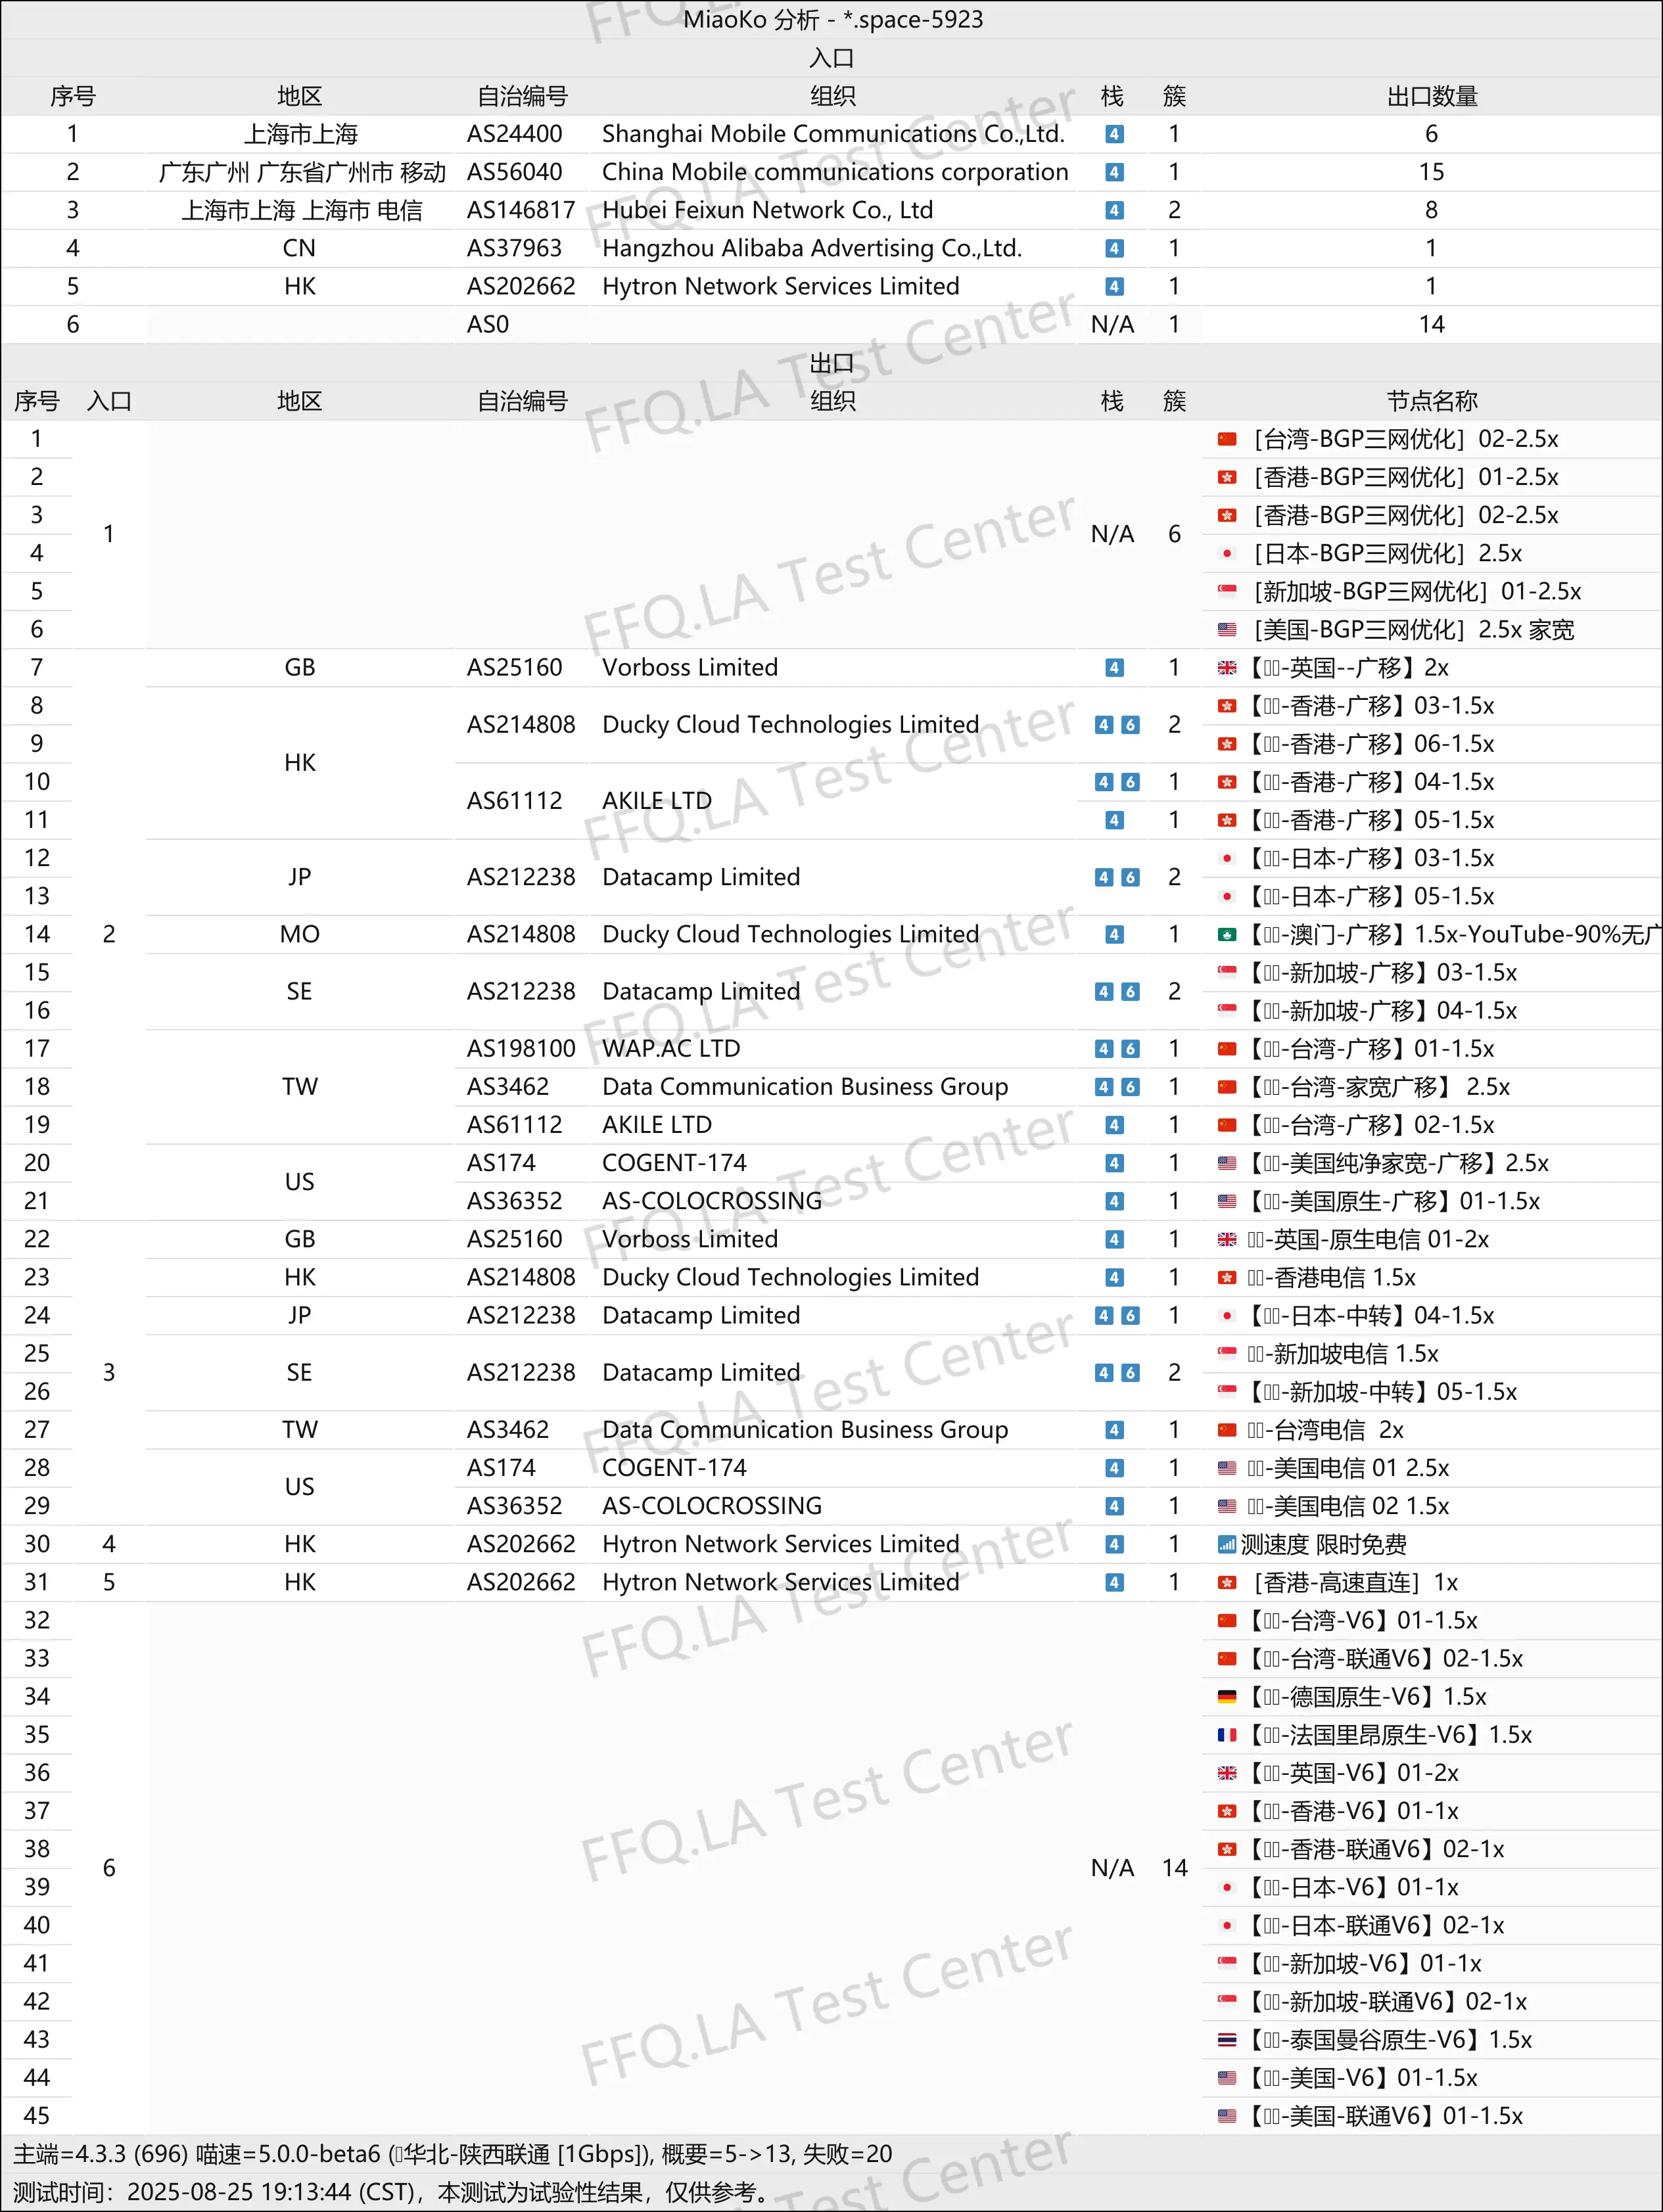
Task: Click node name '-香港电信 1.5x'
Action: tap(1331, 1277)
